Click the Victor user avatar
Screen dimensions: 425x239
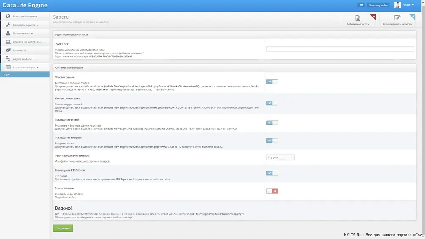pyautogui.click(x=398, y=5)
